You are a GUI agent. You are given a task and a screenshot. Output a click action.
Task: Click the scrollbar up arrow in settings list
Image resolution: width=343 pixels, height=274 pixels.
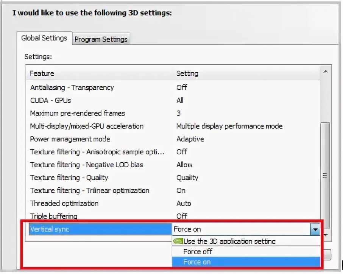(325, 72)
